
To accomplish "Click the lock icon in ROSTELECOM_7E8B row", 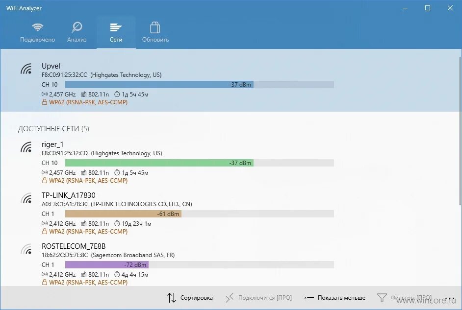I will tap(45, 282).
